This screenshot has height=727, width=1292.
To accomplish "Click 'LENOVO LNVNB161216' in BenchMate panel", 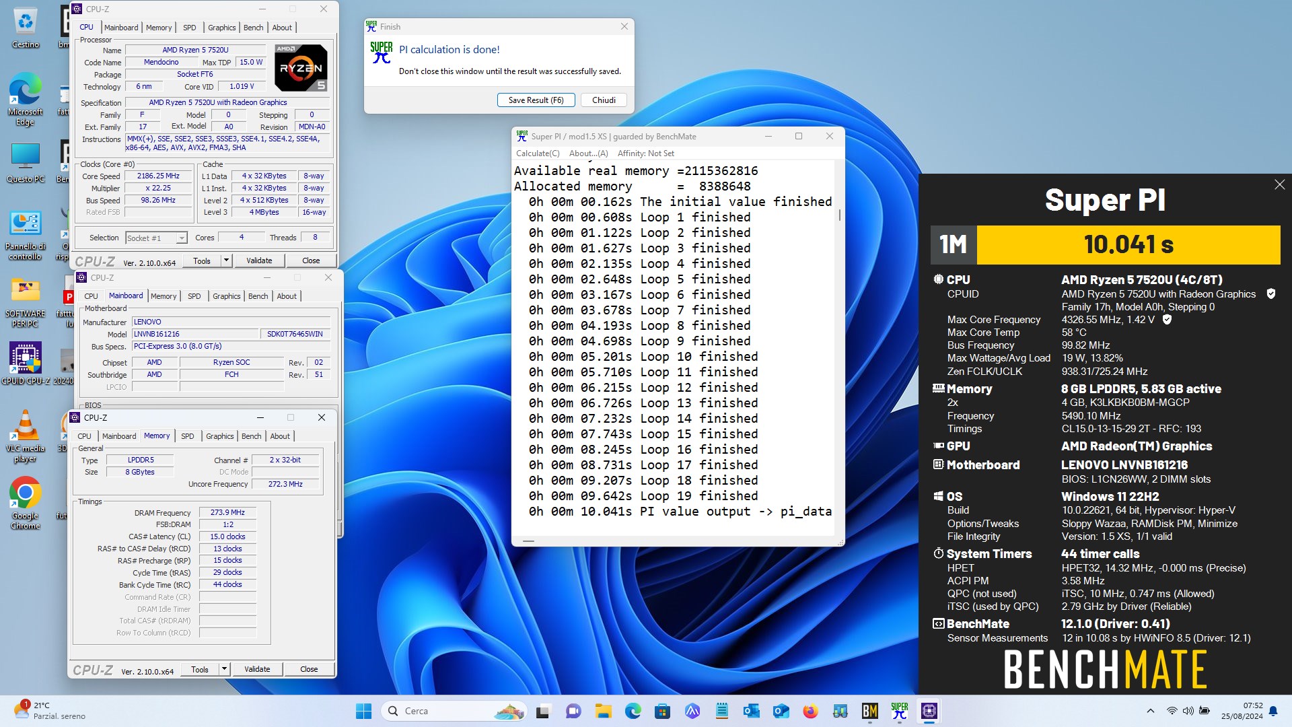I will tap(1124, 464).
